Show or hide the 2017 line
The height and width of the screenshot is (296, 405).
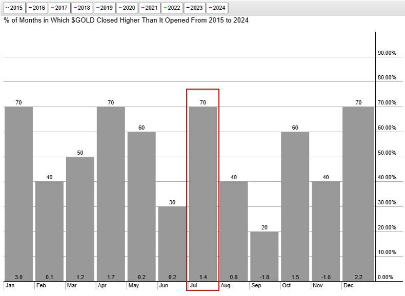click(59, 8)
